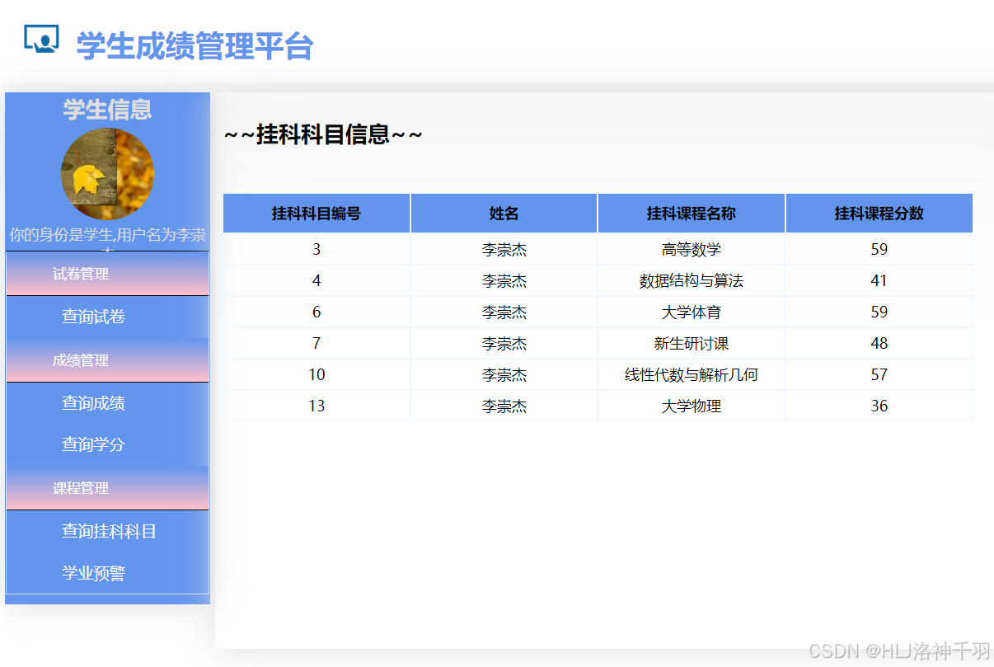
Task: Expand the 课程管理 menu section
Action: click(x=107, y=488)
